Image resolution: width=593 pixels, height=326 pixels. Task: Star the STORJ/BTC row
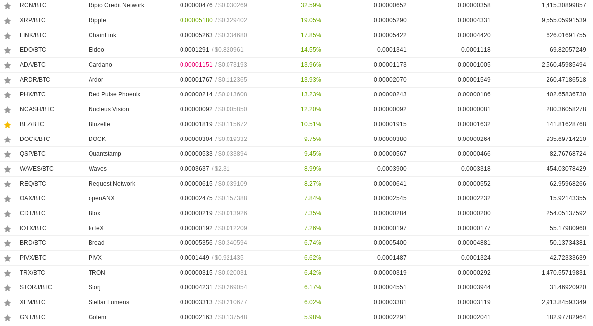7,288
